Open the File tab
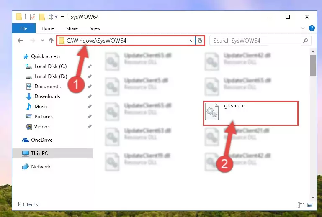The width and height of the screenshot is (322, 217). 23,28
